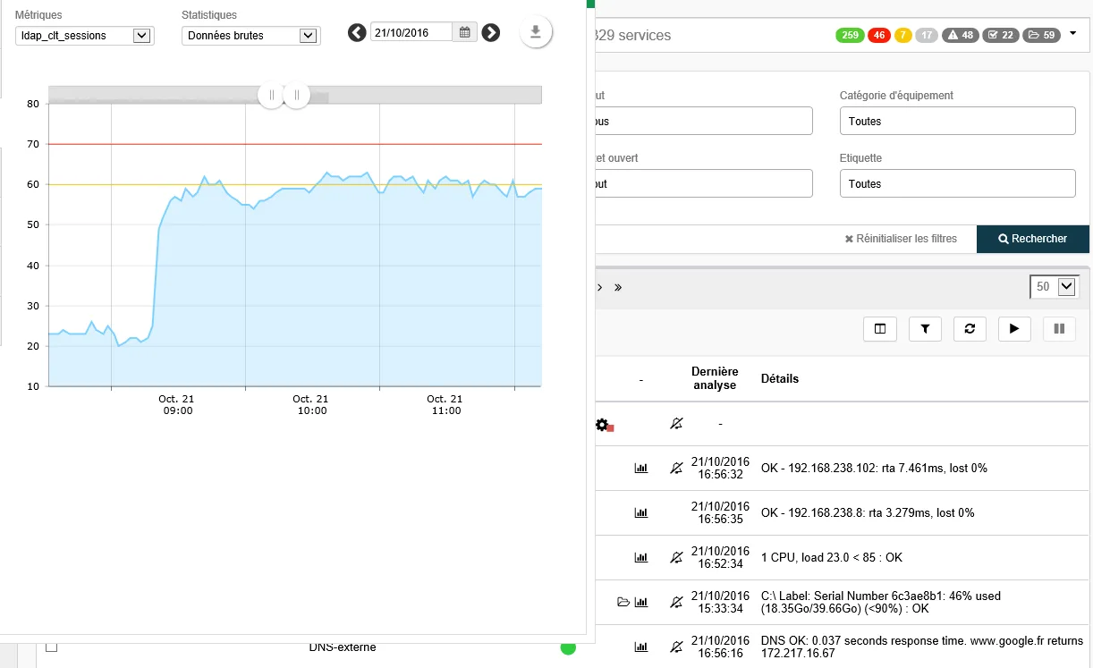1093x668 pixels.
Task: Click the funnel filter button
Action: (x=925, y=329)
